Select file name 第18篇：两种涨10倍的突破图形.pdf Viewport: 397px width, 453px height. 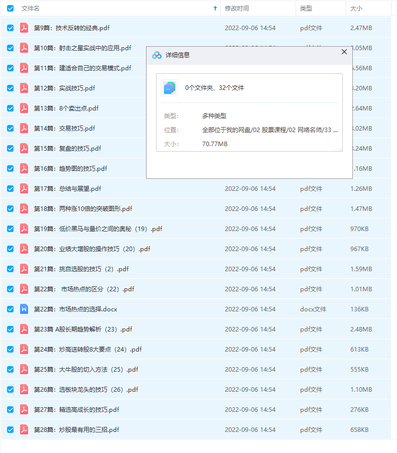(x=83, y=208)
